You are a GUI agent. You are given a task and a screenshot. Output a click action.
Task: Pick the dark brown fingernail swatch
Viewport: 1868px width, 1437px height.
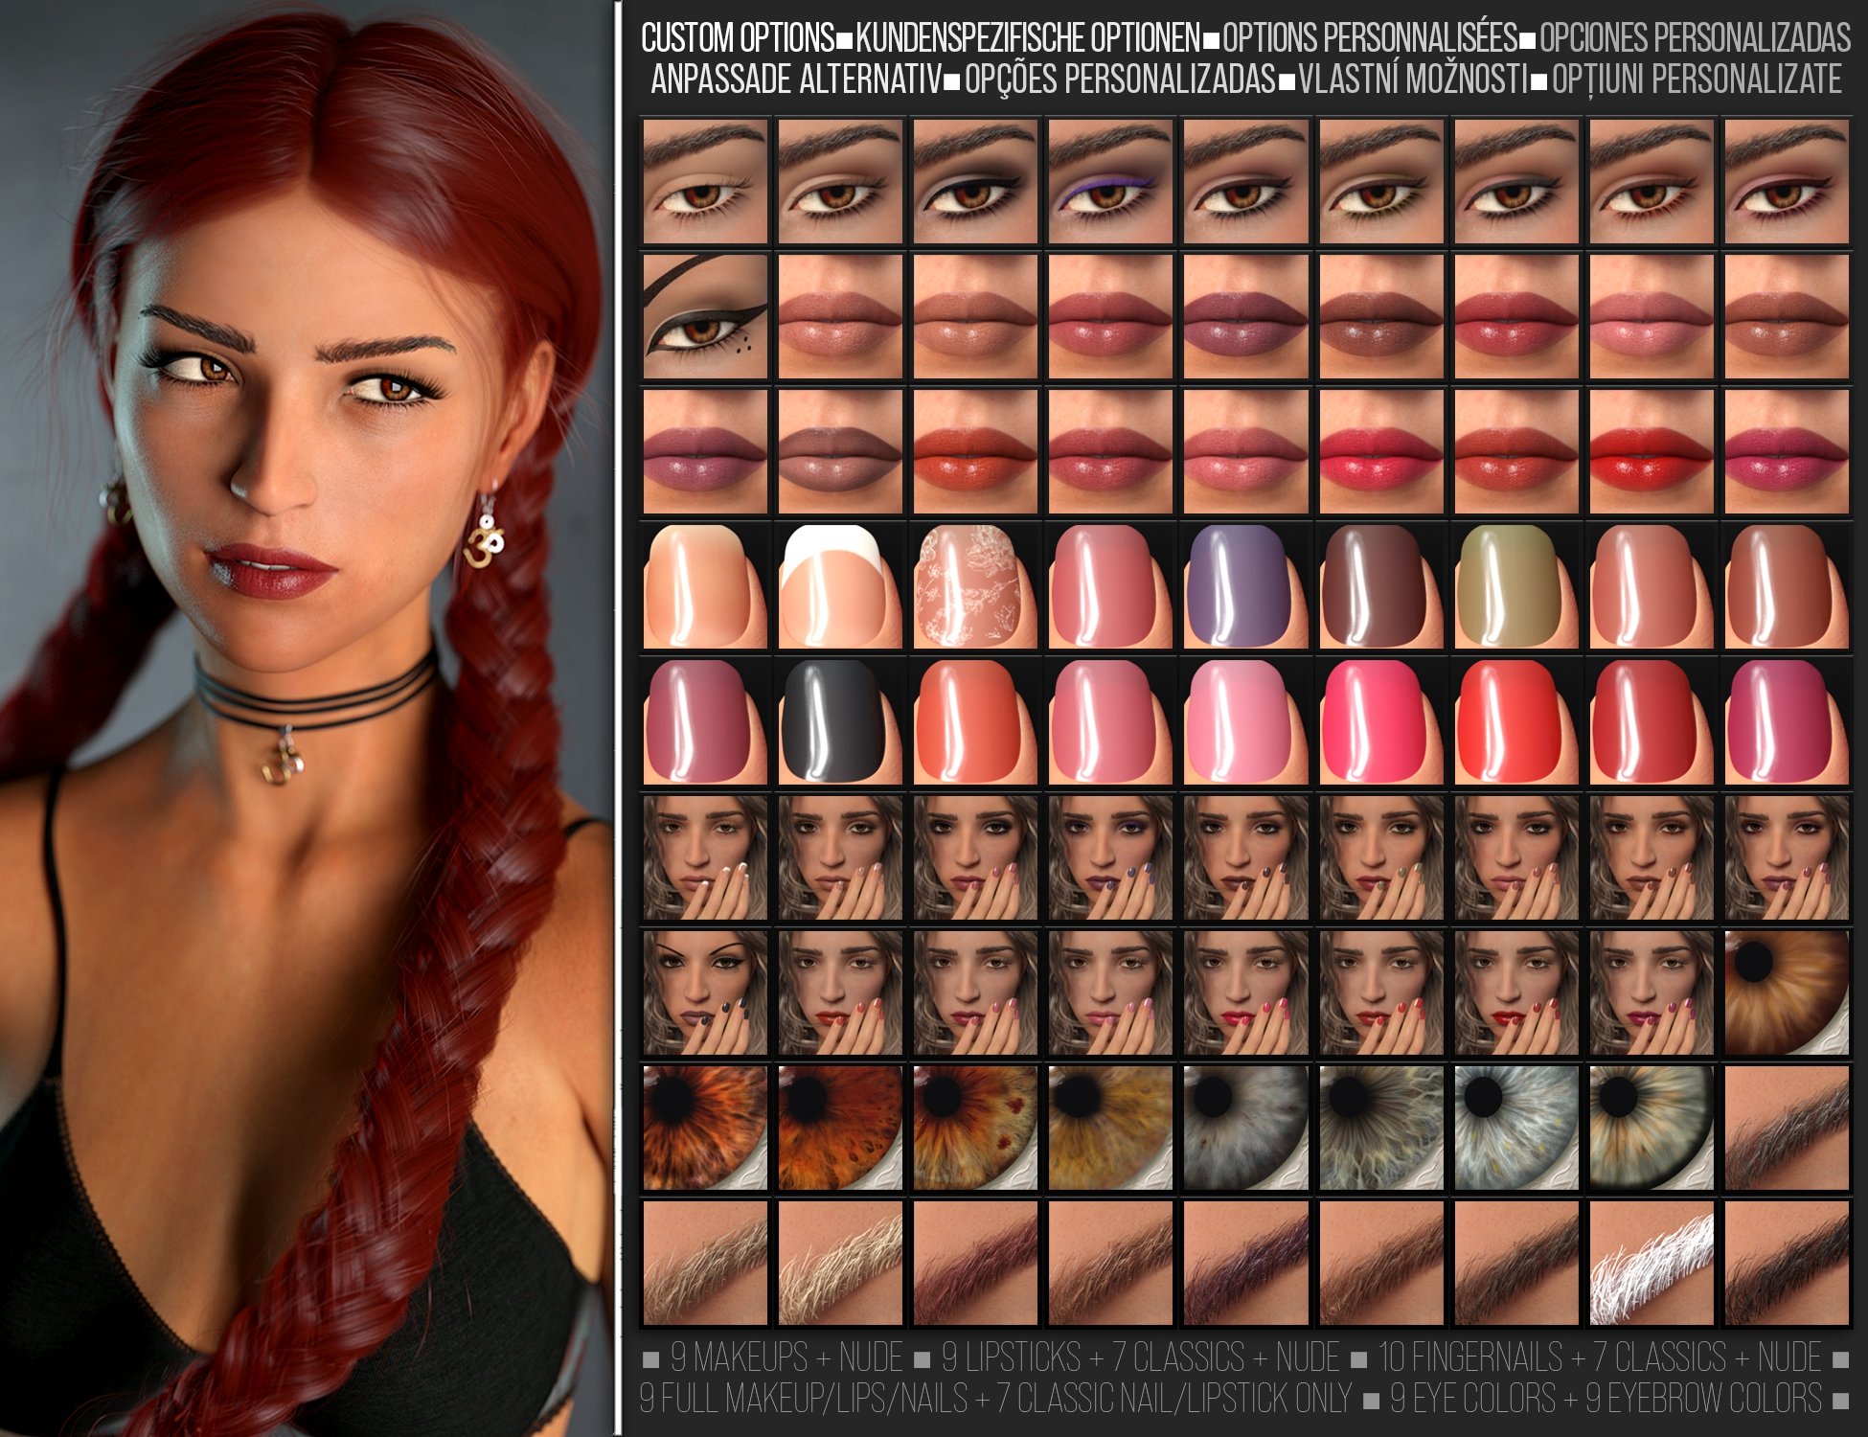click(x=1380, y=586)
